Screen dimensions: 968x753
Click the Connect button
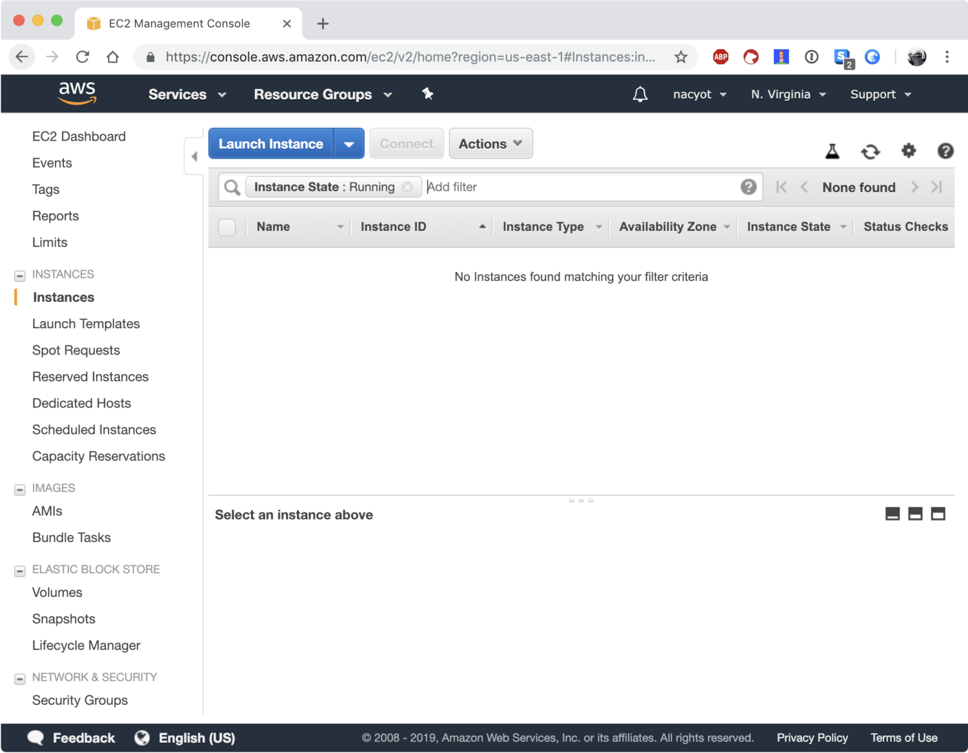(x=407, y=144)
